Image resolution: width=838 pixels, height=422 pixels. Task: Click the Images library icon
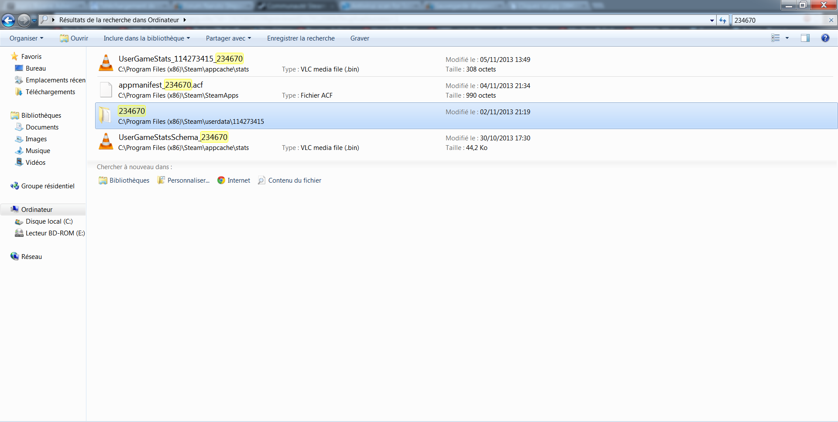point(19,139)
